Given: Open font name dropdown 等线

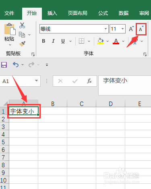Looking at the screenshot, I should 105,29.
